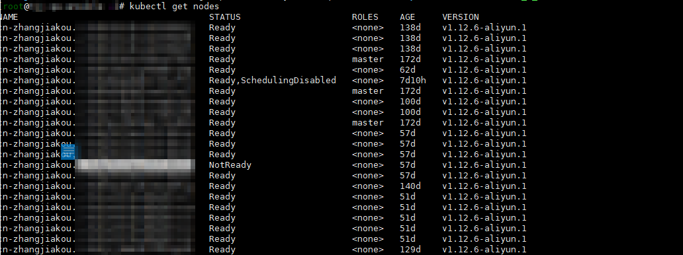The height and width of the screenshot is (255, 683).
Task: Click the version value in the 129d row
Action: tap(484, 250)
